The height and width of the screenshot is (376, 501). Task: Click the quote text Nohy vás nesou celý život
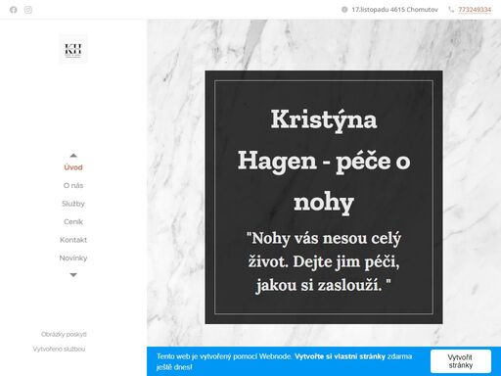coord(324,261)
